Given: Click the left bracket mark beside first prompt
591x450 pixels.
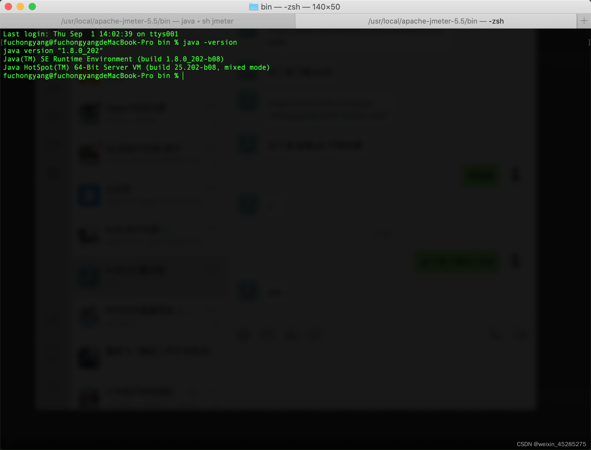Looking at the screenshot, I should tap(2, 42).
